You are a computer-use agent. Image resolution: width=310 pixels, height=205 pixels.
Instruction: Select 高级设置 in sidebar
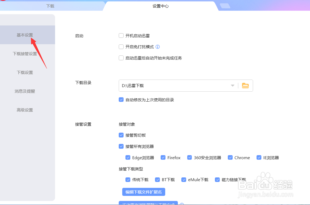point(25,110)
